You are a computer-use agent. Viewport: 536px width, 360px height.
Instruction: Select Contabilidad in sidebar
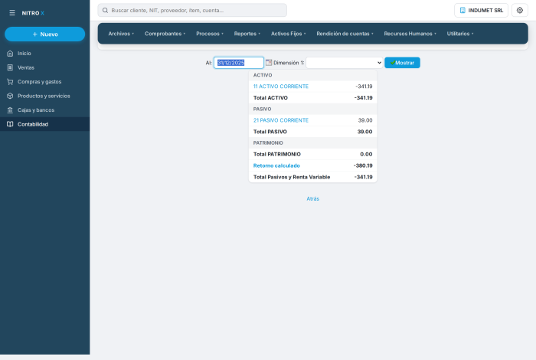44,124
